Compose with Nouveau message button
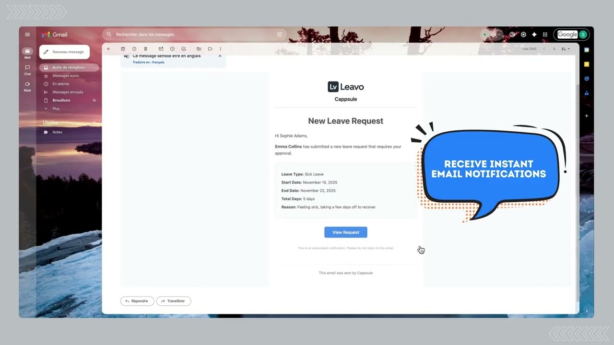 (64, 52)
